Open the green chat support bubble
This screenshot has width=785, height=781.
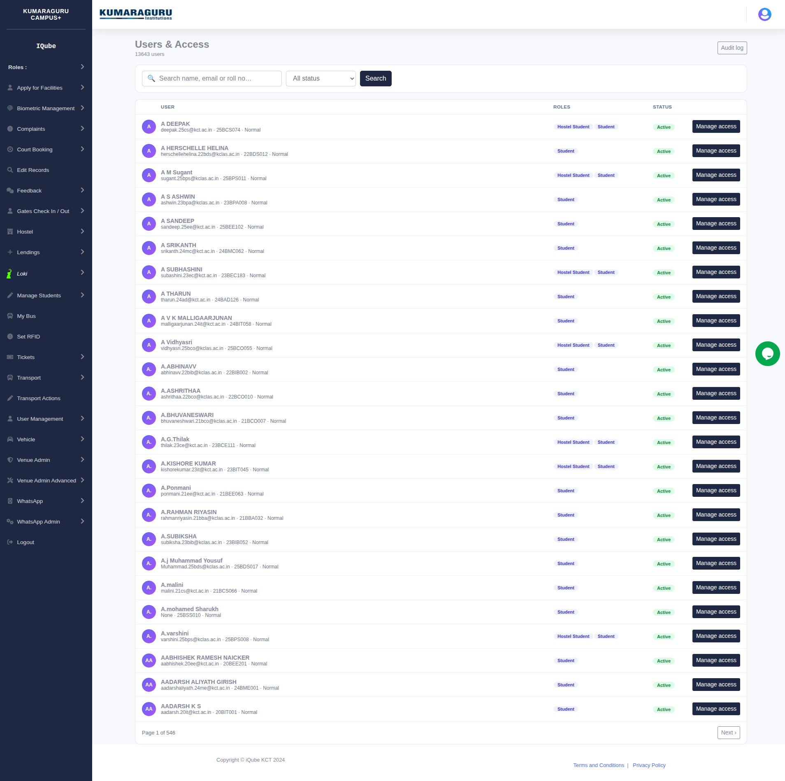click(767, 354)
